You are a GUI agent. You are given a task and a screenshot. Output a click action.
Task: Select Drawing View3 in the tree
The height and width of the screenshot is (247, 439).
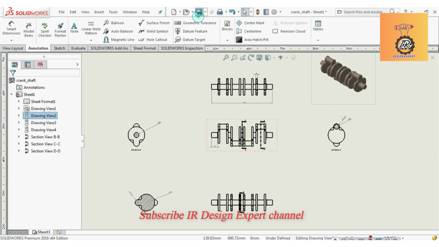[x=43, y=123]
